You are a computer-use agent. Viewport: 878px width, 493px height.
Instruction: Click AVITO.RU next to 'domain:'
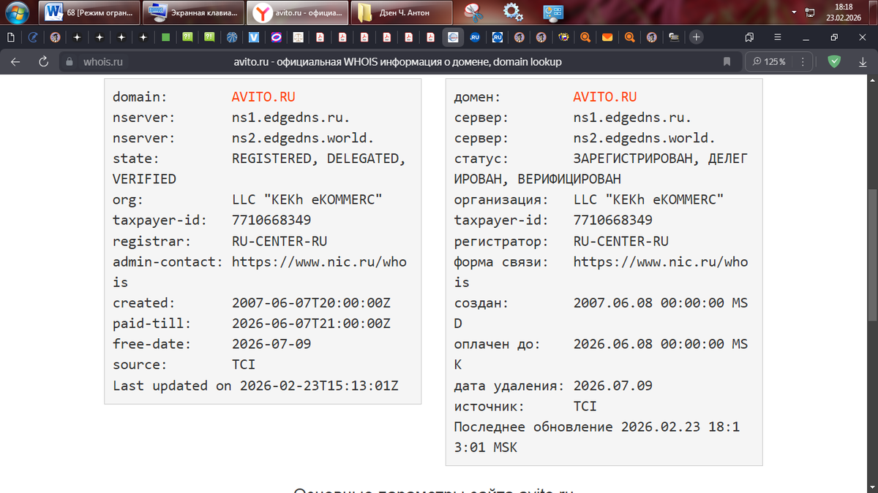coord(263,96)
